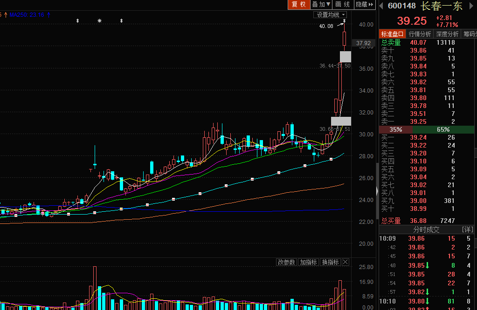Click the third double-arrow info marker on chart
477x310 pixels.
pyautogui.click(x=121, y=20)
